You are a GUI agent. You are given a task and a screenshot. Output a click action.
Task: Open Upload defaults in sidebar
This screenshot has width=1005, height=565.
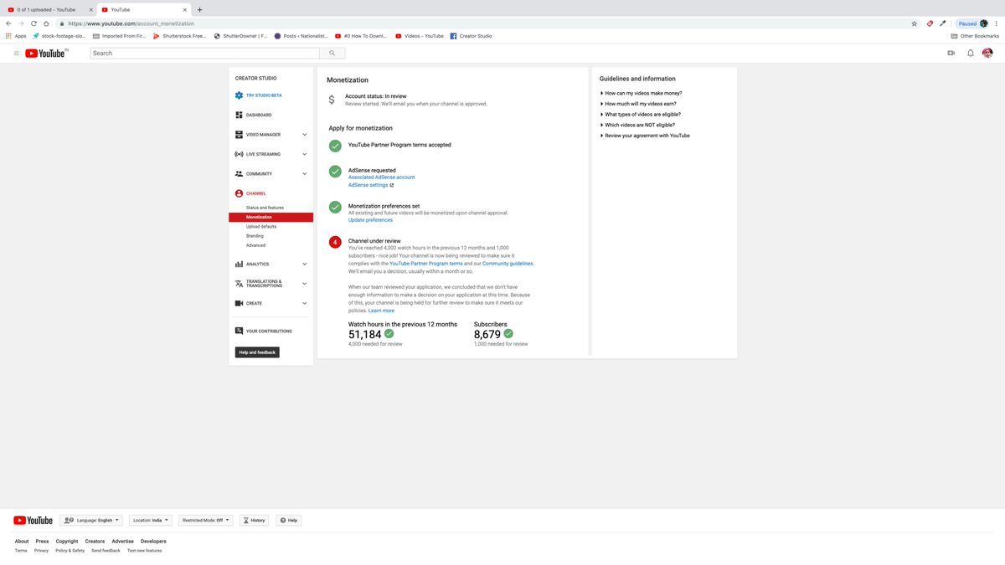[x=261, y=226]
